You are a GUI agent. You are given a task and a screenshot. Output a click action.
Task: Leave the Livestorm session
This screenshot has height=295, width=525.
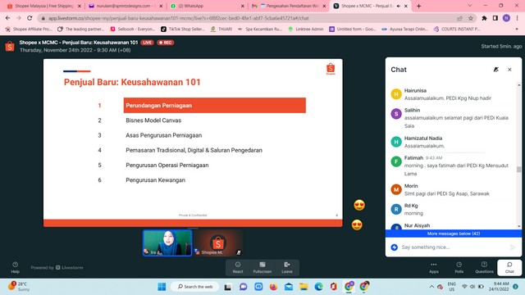tap(287, 268)
